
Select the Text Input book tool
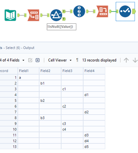point(10,15)
